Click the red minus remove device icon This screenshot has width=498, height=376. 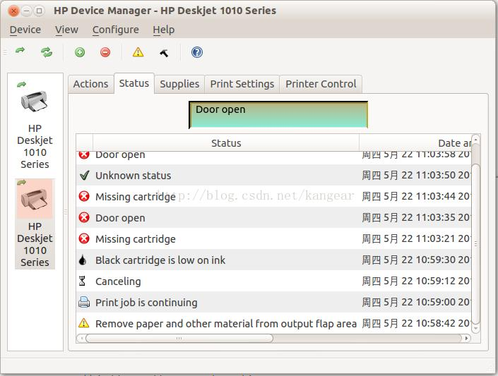pos(105,52)
